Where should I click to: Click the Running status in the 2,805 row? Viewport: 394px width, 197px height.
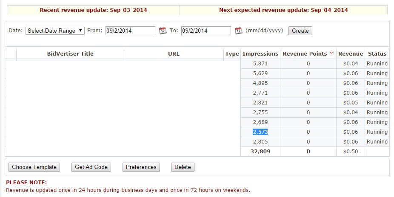[377, 142]
